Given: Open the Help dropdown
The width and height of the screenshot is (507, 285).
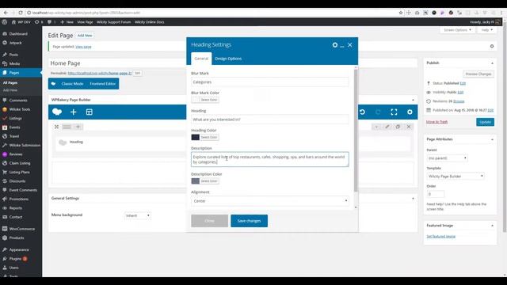Looking at the screenshot, I should point(486,30).
